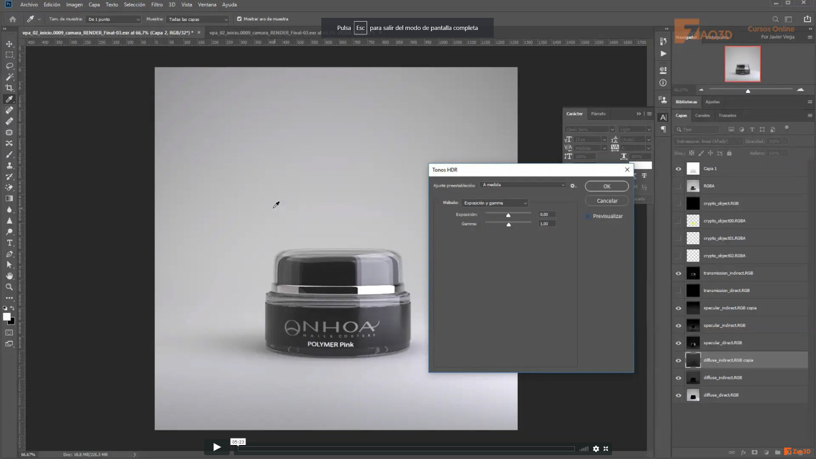Viewport: 816px width, 459px height.
Task: Select the Magic Wand tool
Action: click(x=10, y=77)
